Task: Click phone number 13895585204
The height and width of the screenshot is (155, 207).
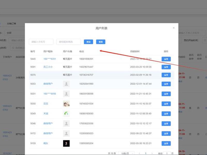Action: (86, 143)
